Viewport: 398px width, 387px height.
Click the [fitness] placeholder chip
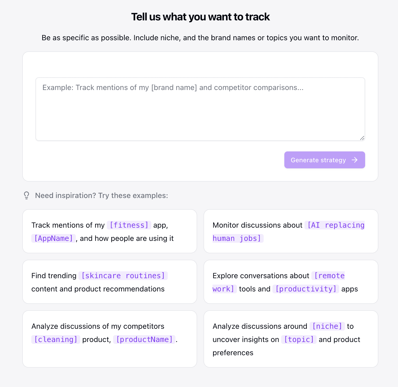pos(129,225)
